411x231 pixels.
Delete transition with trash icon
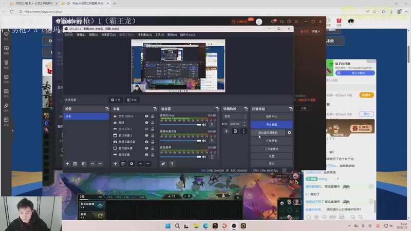(235, 131)
